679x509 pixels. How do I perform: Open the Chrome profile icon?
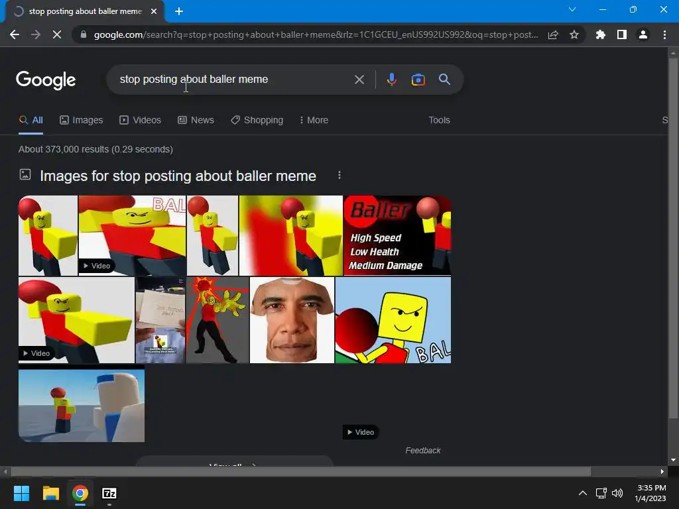[643, 34]
